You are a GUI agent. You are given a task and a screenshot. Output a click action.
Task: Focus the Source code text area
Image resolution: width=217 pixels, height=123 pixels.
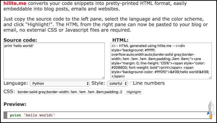54,61
